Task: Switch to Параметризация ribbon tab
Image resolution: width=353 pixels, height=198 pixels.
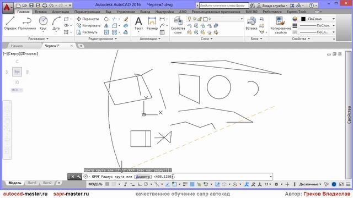Action: 87,12
